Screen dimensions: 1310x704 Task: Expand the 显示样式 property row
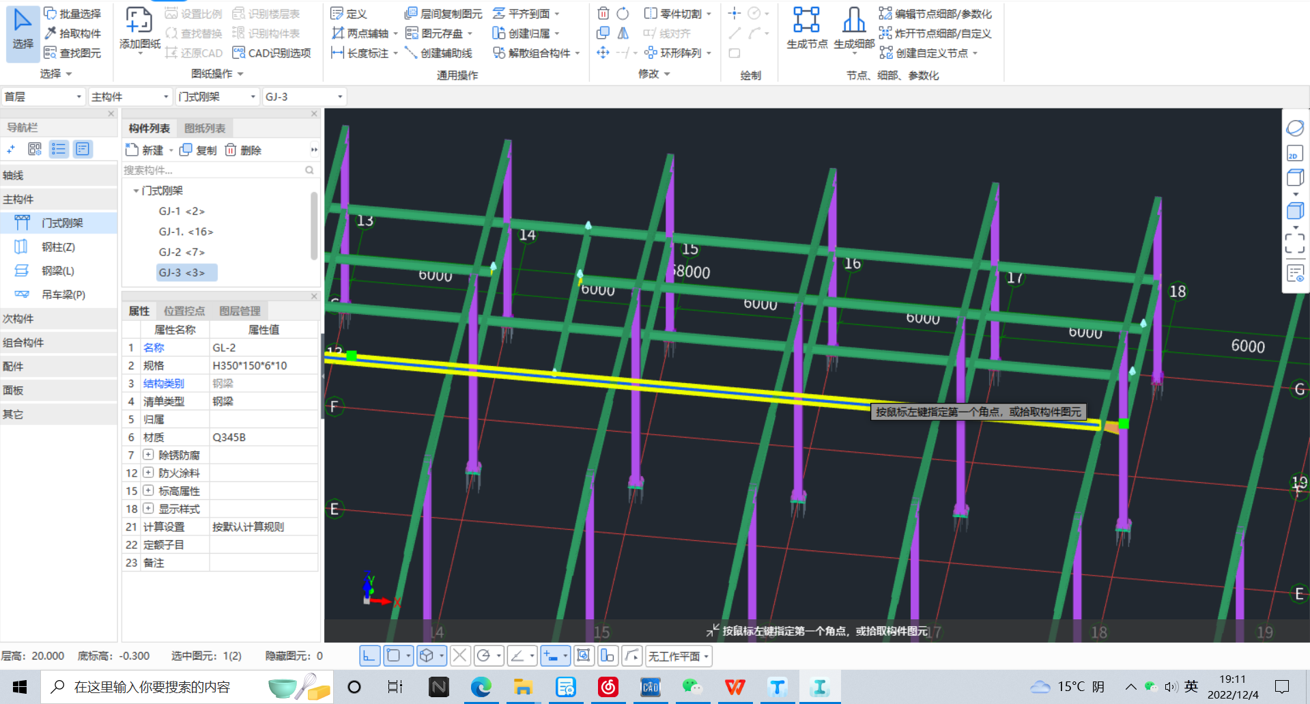[148, 509]
